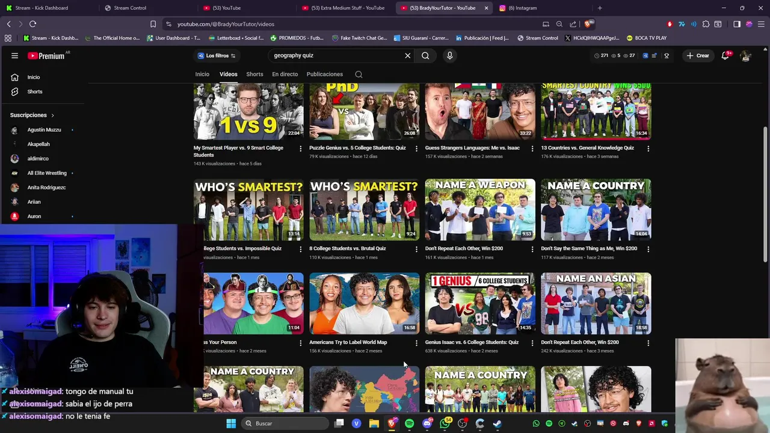Open WhatsApp from the taskbar
770x433 pixels.
445,423
